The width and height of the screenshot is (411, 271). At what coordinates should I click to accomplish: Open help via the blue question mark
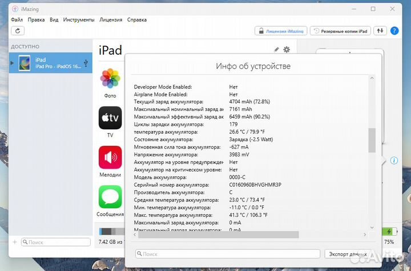pos(394,31)
